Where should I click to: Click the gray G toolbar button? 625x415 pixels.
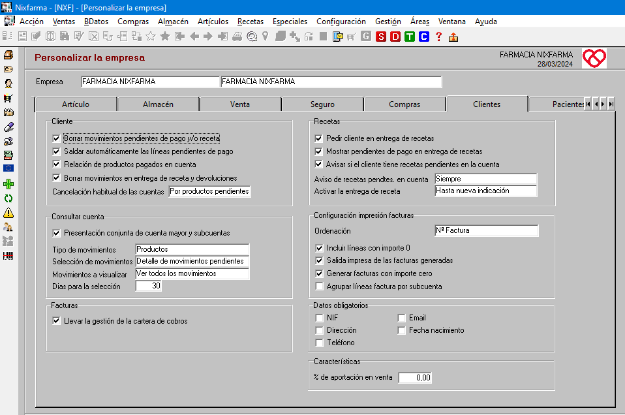[366, 37]
